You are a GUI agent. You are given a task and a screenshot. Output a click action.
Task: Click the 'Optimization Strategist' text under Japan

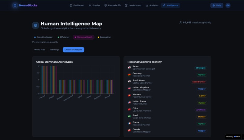coord(143,69)
